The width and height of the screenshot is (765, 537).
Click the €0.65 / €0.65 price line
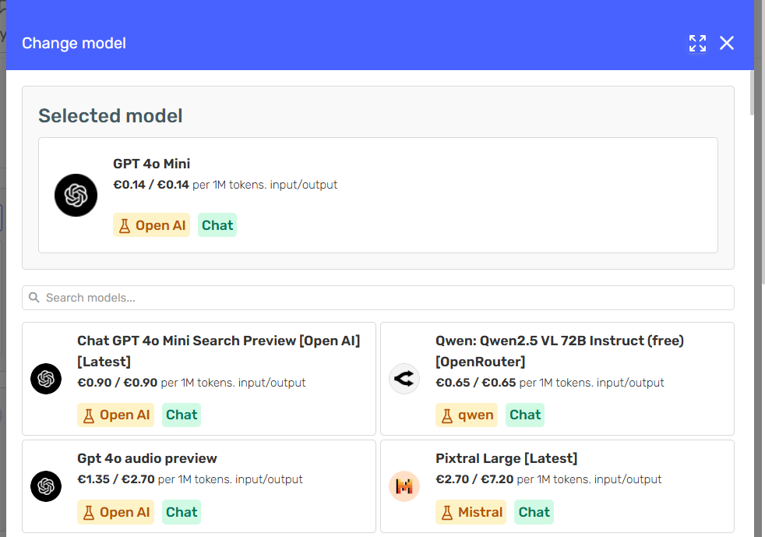coord(550,382)
